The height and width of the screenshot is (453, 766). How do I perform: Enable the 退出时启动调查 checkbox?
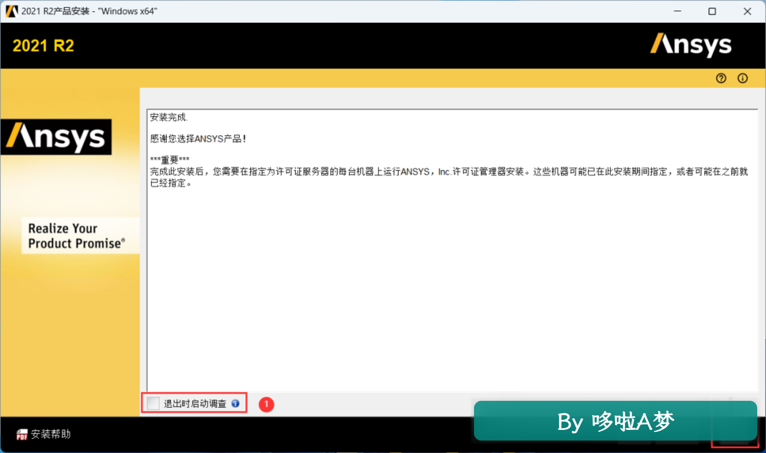tap(153, 403)
